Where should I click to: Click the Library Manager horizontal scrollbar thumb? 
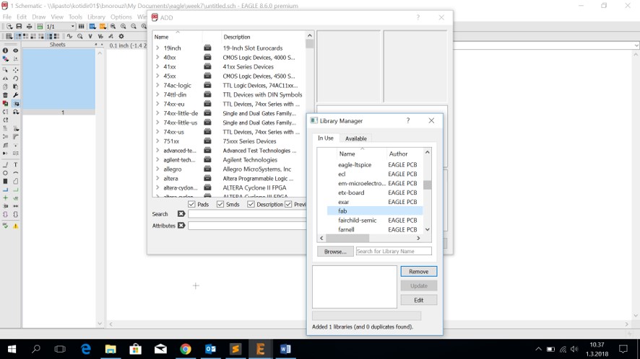tap(347, 238)
